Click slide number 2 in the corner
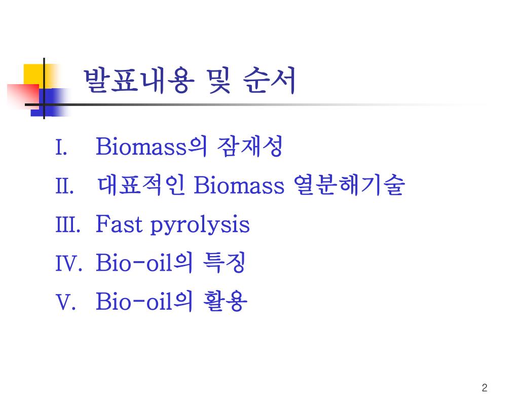519x400 pixels. (x=485, y=388)
